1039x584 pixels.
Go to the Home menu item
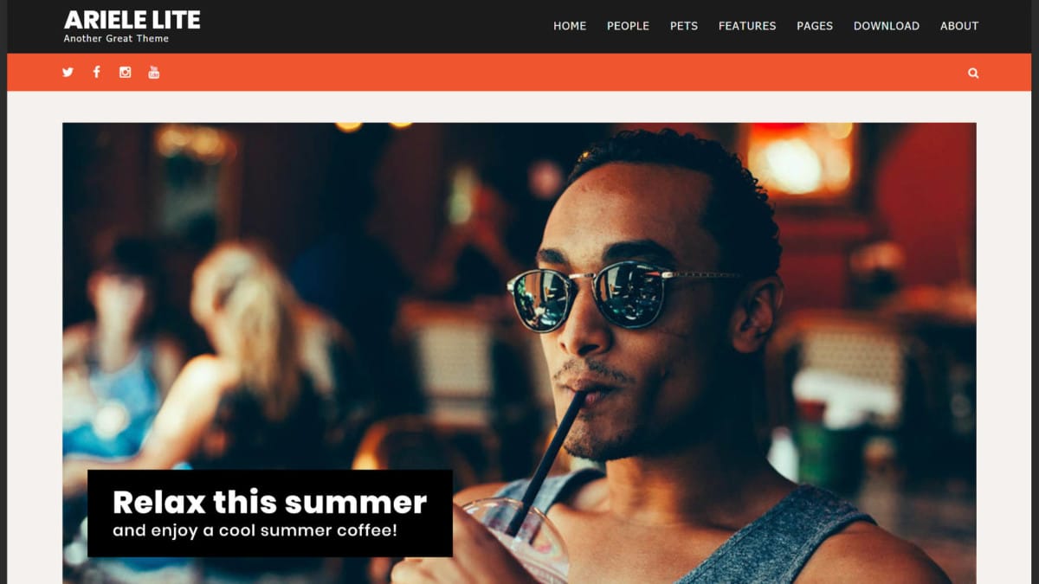[x=570, y=26]
